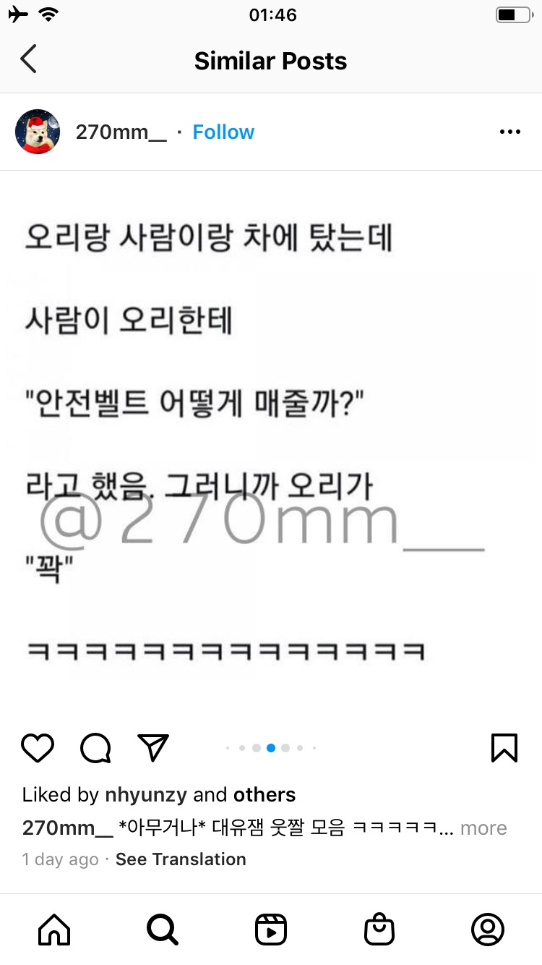The image size is (542, 965).
Task: Open the Search tab
Action: tap(163, 930)
